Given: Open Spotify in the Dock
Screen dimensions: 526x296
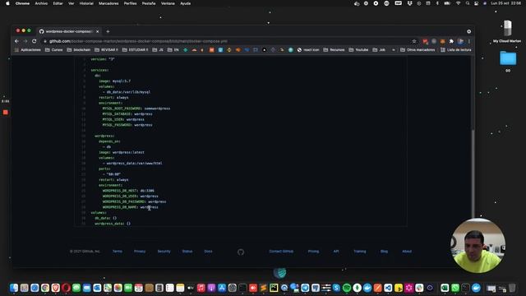Looking at the screenshot, I should pyautogui.click(x=347, y=288).
